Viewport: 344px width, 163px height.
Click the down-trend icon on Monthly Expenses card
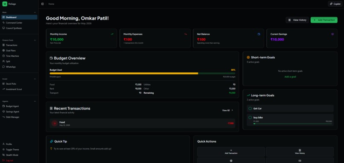point(186,34)
